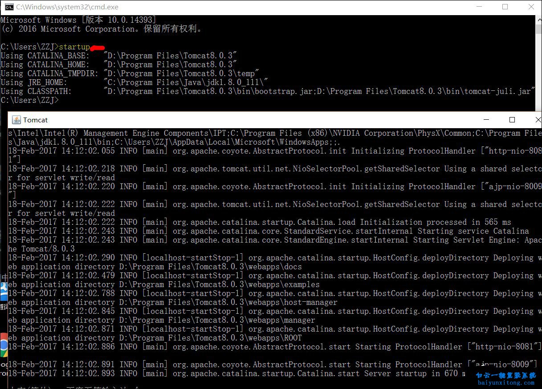
Task: Maximize the cmd.exe window
Action: coord(505,7)
